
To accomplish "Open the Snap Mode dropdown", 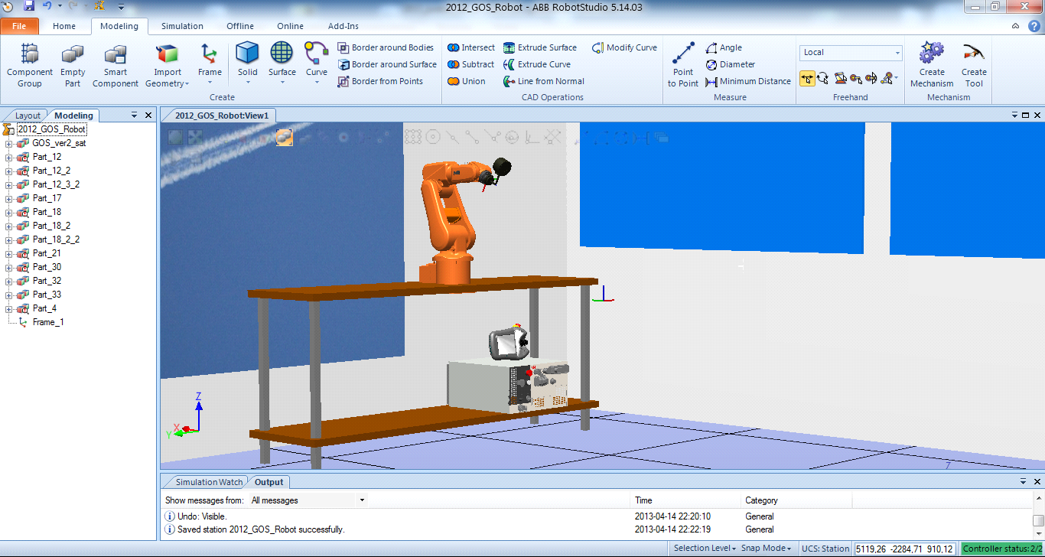I will (767, 548).
